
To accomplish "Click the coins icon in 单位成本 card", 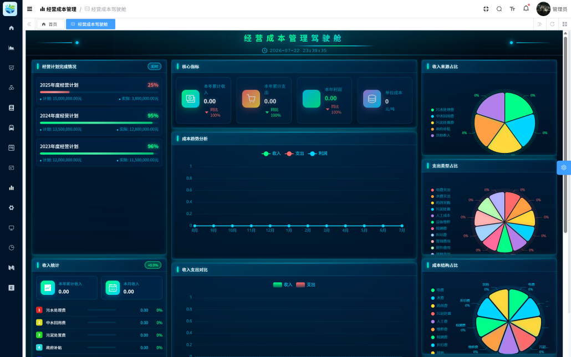I will pyautogui.click(x=372, y=99).
